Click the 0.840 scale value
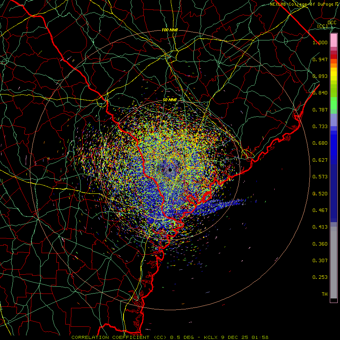Image resolution: width=340 pixels, height=340 pixels. [320, 93]
